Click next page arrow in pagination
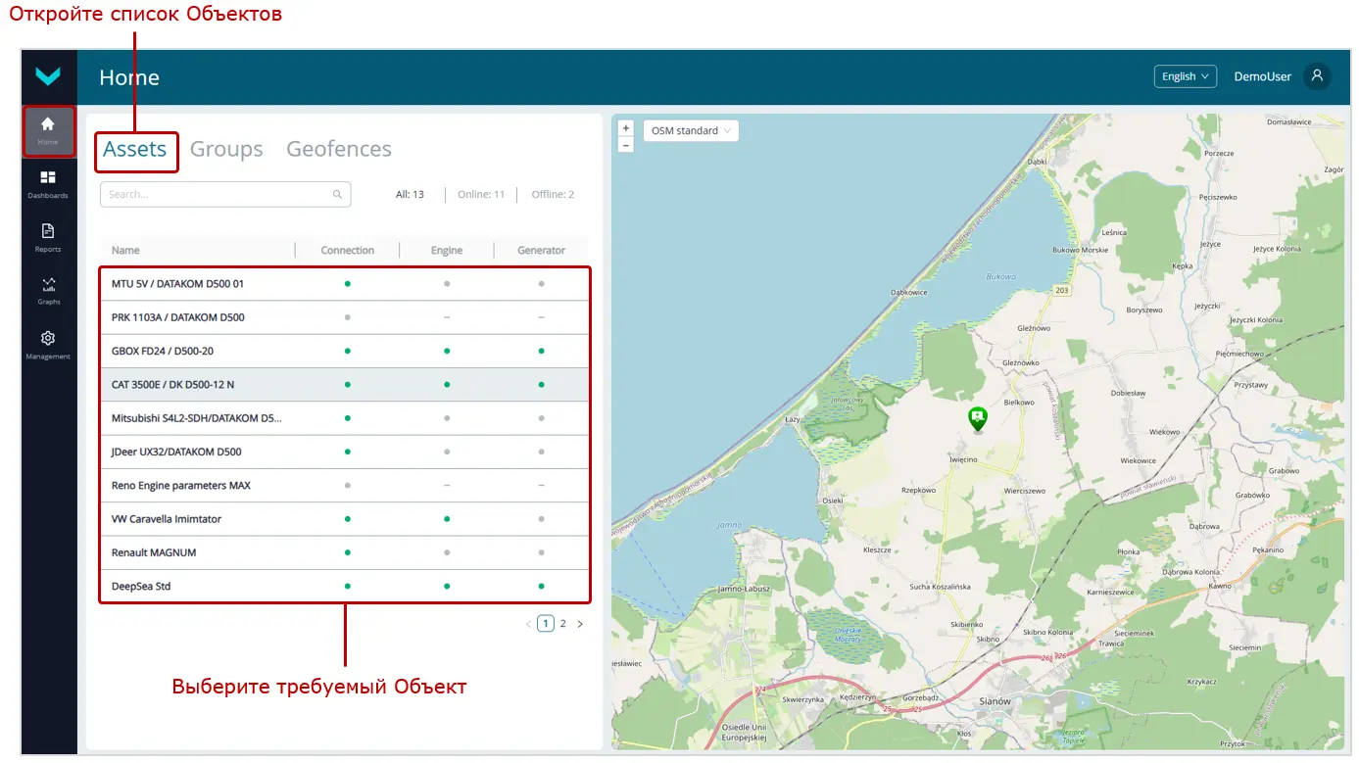Screen dimensions: 1359x763 tap(580, 624)
